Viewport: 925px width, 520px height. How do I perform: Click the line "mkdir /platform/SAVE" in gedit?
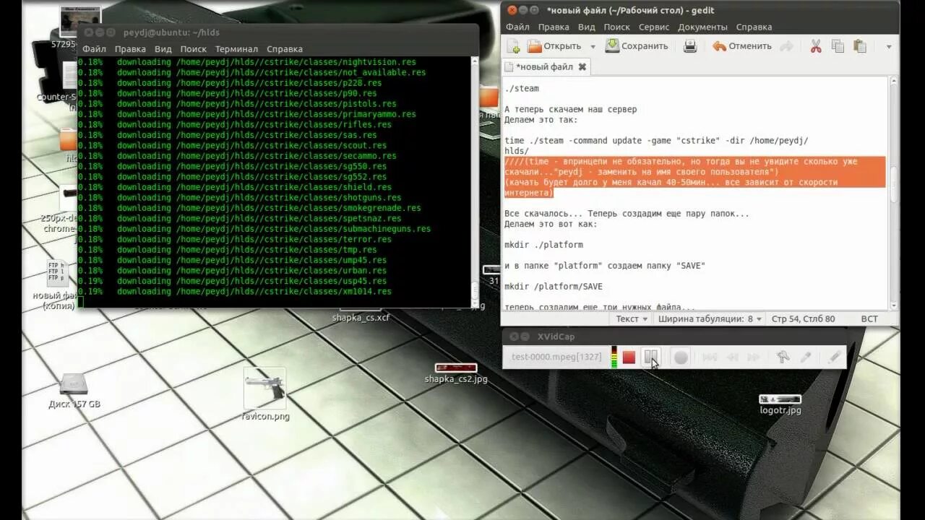(x=554, y=287)
